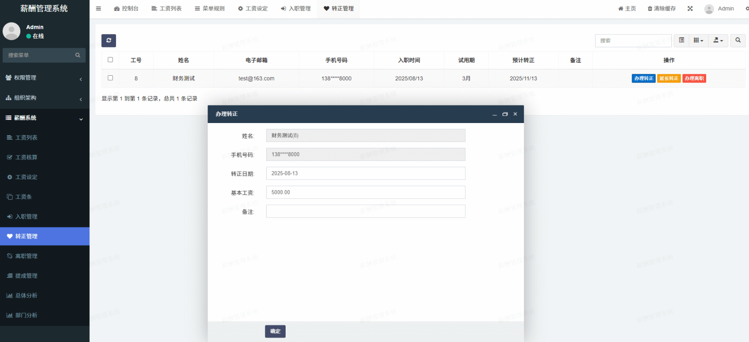Select the checkbox for employee 财务测试 row
Viewport: 749px width, 342px height.
[110, 78]
